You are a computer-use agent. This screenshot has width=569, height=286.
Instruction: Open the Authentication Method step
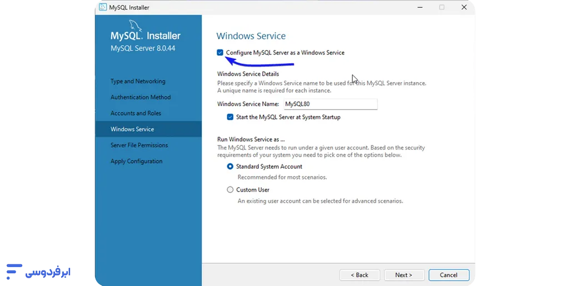pyautogui.click(x=141, y=97)
